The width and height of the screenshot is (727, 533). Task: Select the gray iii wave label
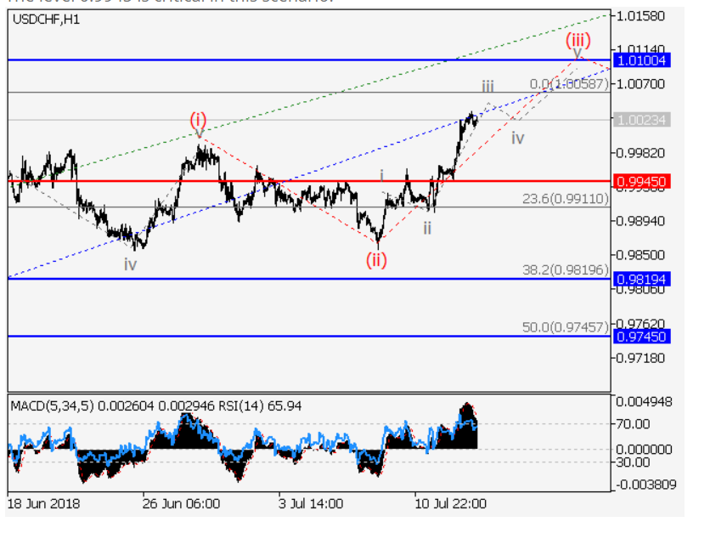(x=488, y=86)
